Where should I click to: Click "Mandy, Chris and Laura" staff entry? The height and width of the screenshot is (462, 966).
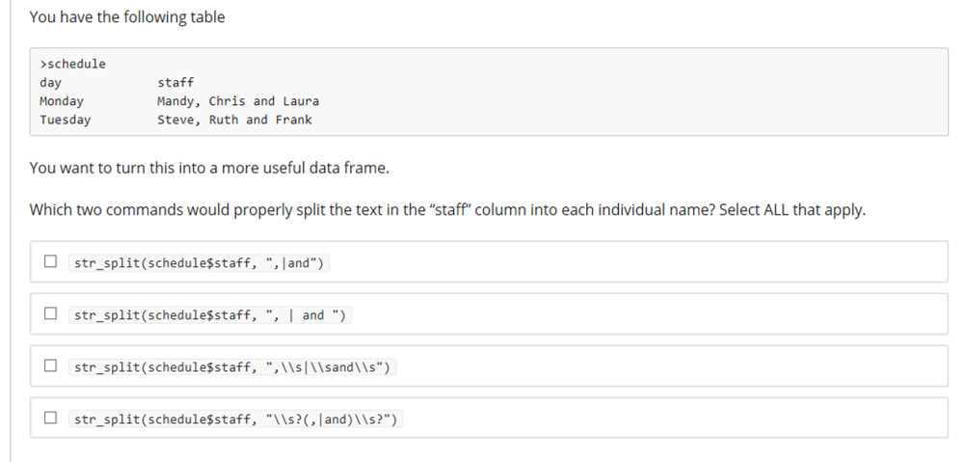[x=238, y=101]
